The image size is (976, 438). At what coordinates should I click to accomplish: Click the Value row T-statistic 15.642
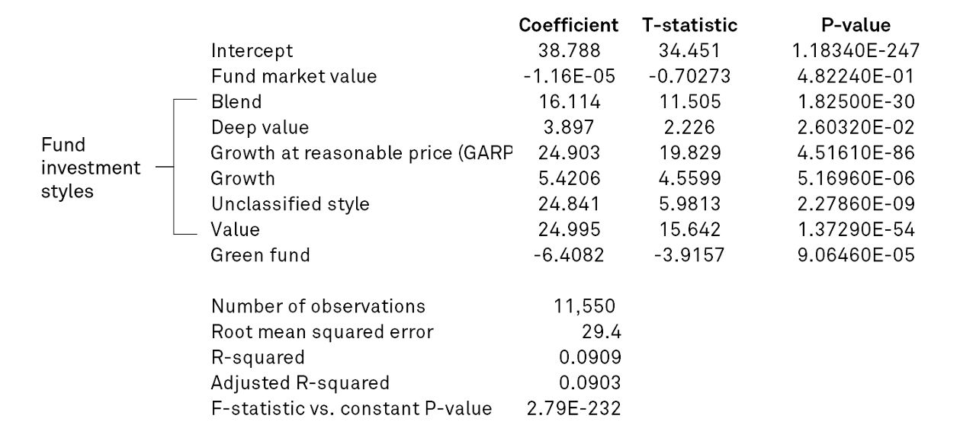(689, 229)
